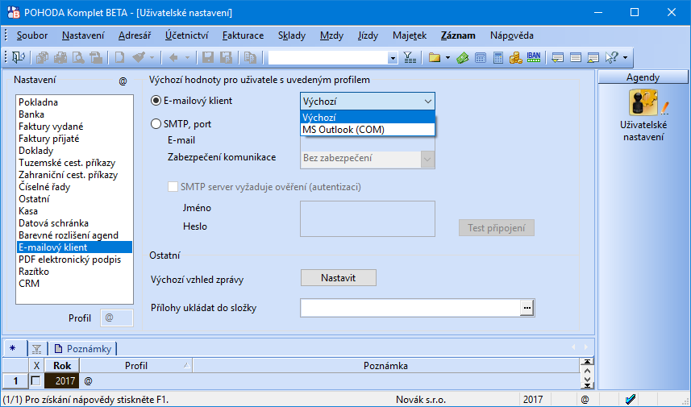The height and width of the screenshot is (407, 691).
Task: Click the Test připojení button
Action: tap(497, 228)
